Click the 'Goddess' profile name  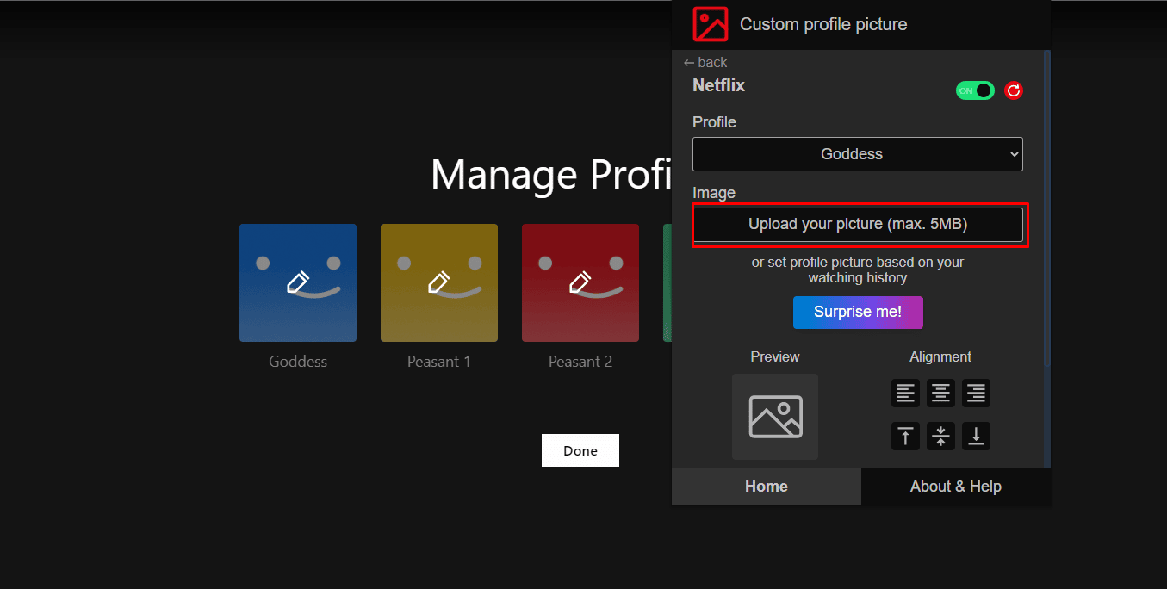[x=298, y=362]
